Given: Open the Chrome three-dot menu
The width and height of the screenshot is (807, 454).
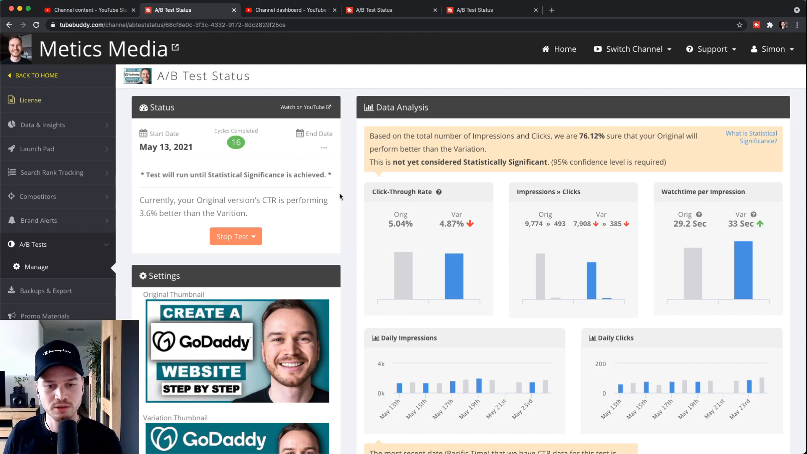Looking at the screenshot, I should pos(797,25).
